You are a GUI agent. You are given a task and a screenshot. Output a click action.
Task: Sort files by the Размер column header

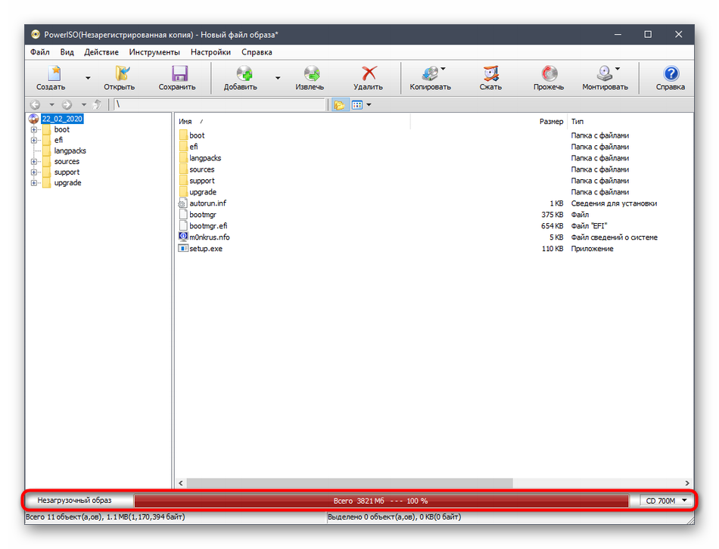click(550, 121)
